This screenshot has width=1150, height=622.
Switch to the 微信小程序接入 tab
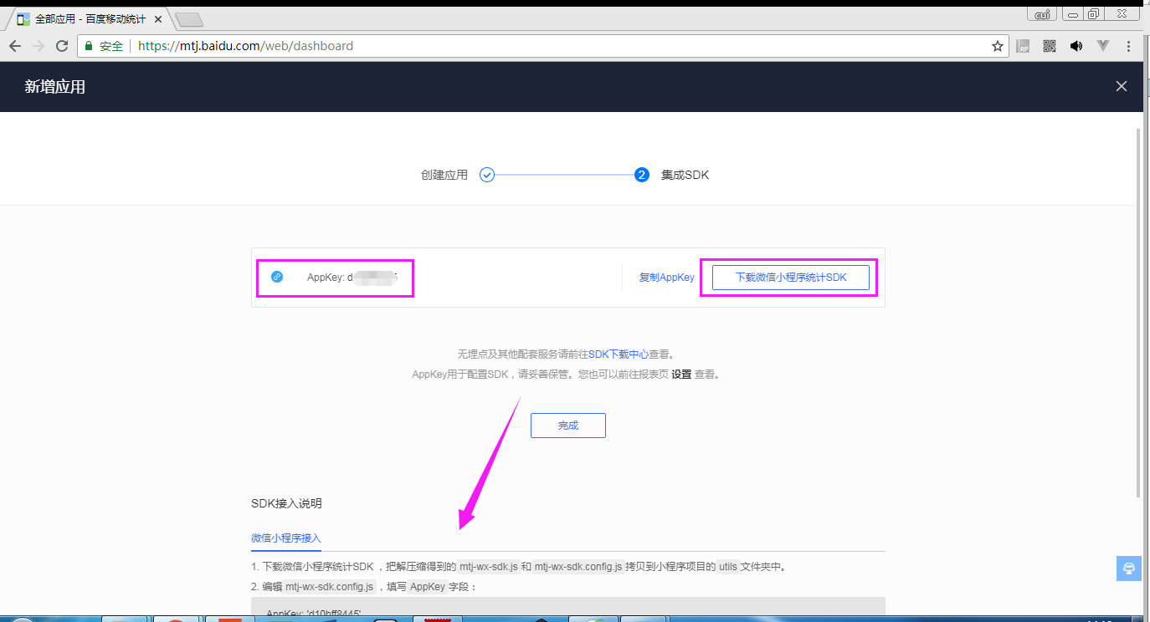click(286, 538)
